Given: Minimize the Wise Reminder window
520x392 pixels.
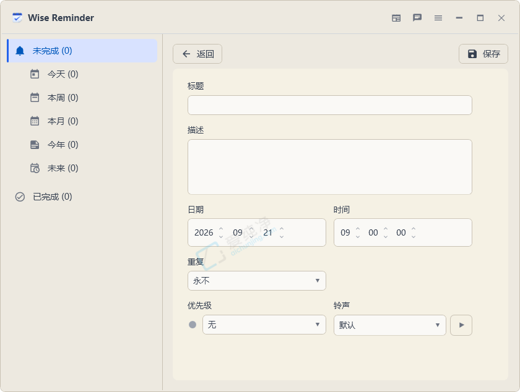Looking at the screenshot, I should pos(459,18).
